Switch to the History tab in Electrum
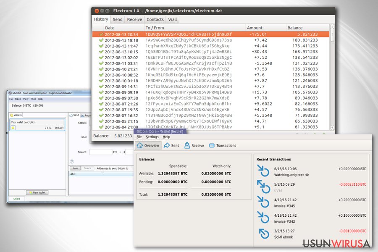Image resolution: width=378 pixels, height=252 pixels. click(101, 19)
